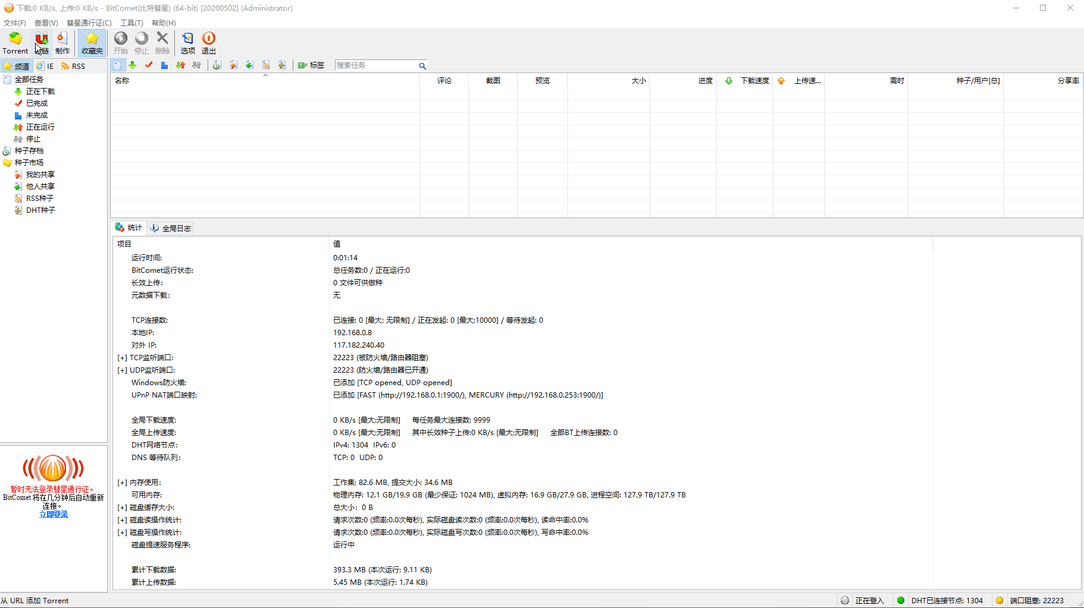Screen dimensions: 1084x608
Task: Click the BitComet passport logo image
Action: [54, 468]
